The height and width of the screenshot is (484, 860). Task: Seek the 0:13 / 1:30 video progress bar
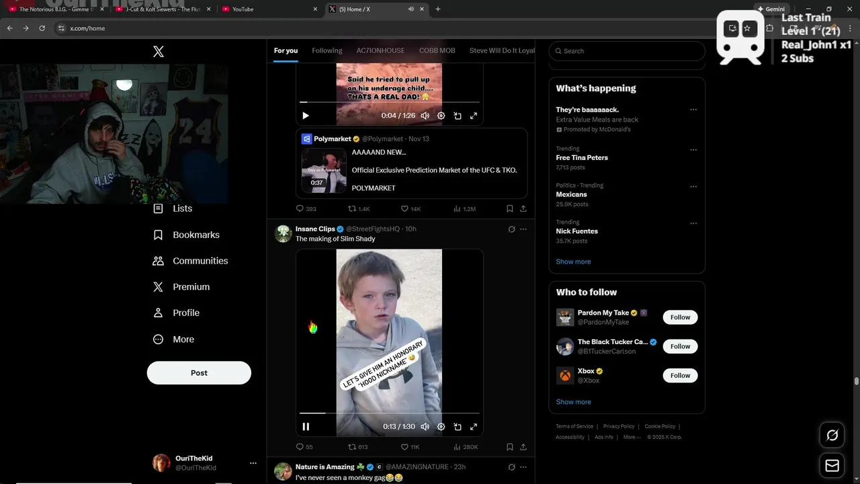point(390,413)
